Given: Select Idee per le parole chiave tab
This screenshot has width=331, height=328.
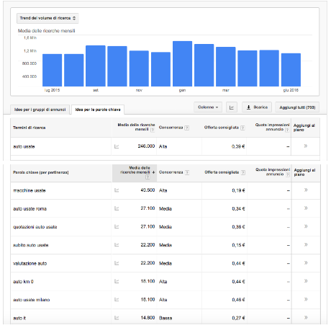Looking at the screenshot, I should 98,110.
